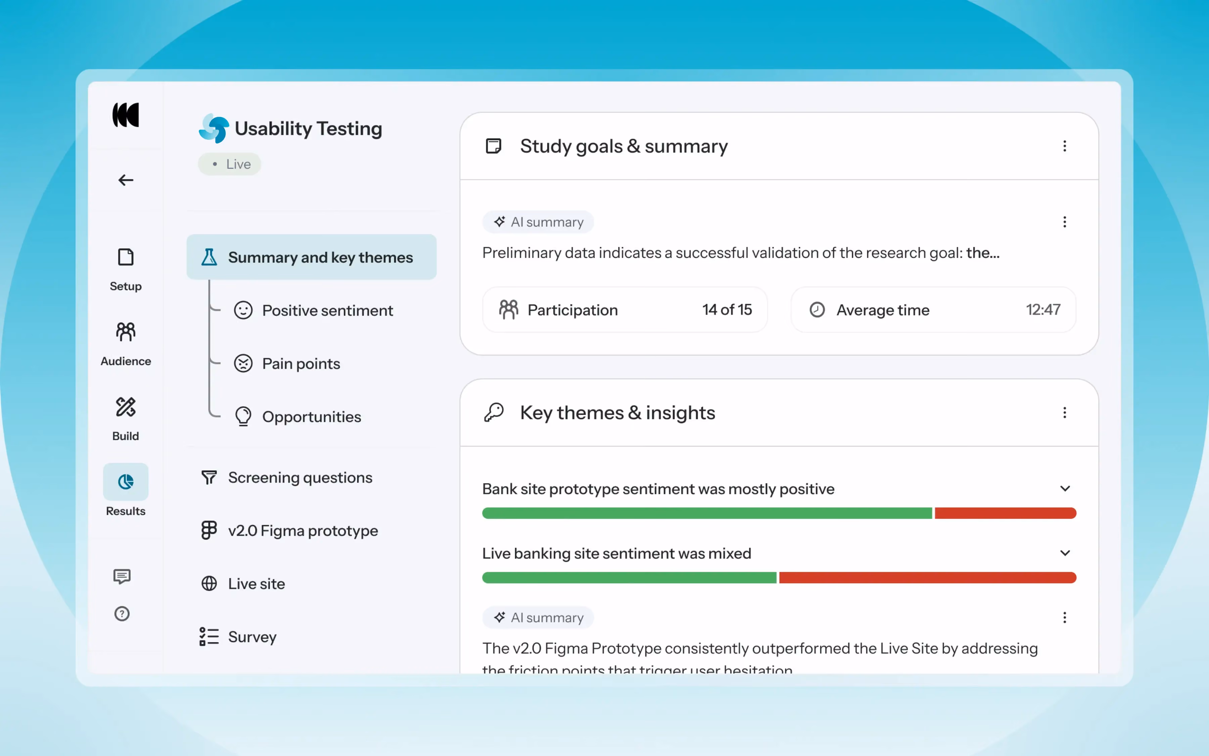Click the red part of Live banking sentiment bar
The image size is (1209, 756).
click(928, 578)
